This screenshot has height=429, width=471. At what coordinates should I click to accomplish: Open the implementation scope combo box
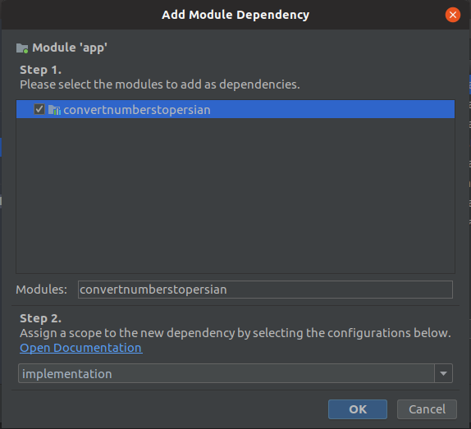click(226, 373)
